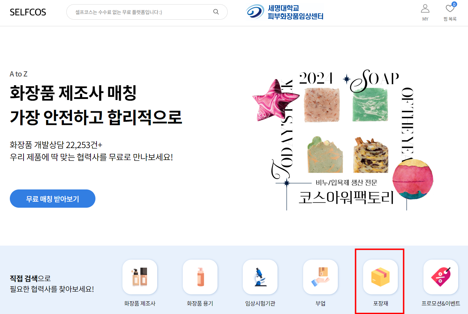Click the 화장품 용기 label text
The height and width of the screenshot is (314, 468).
(200, 303)
